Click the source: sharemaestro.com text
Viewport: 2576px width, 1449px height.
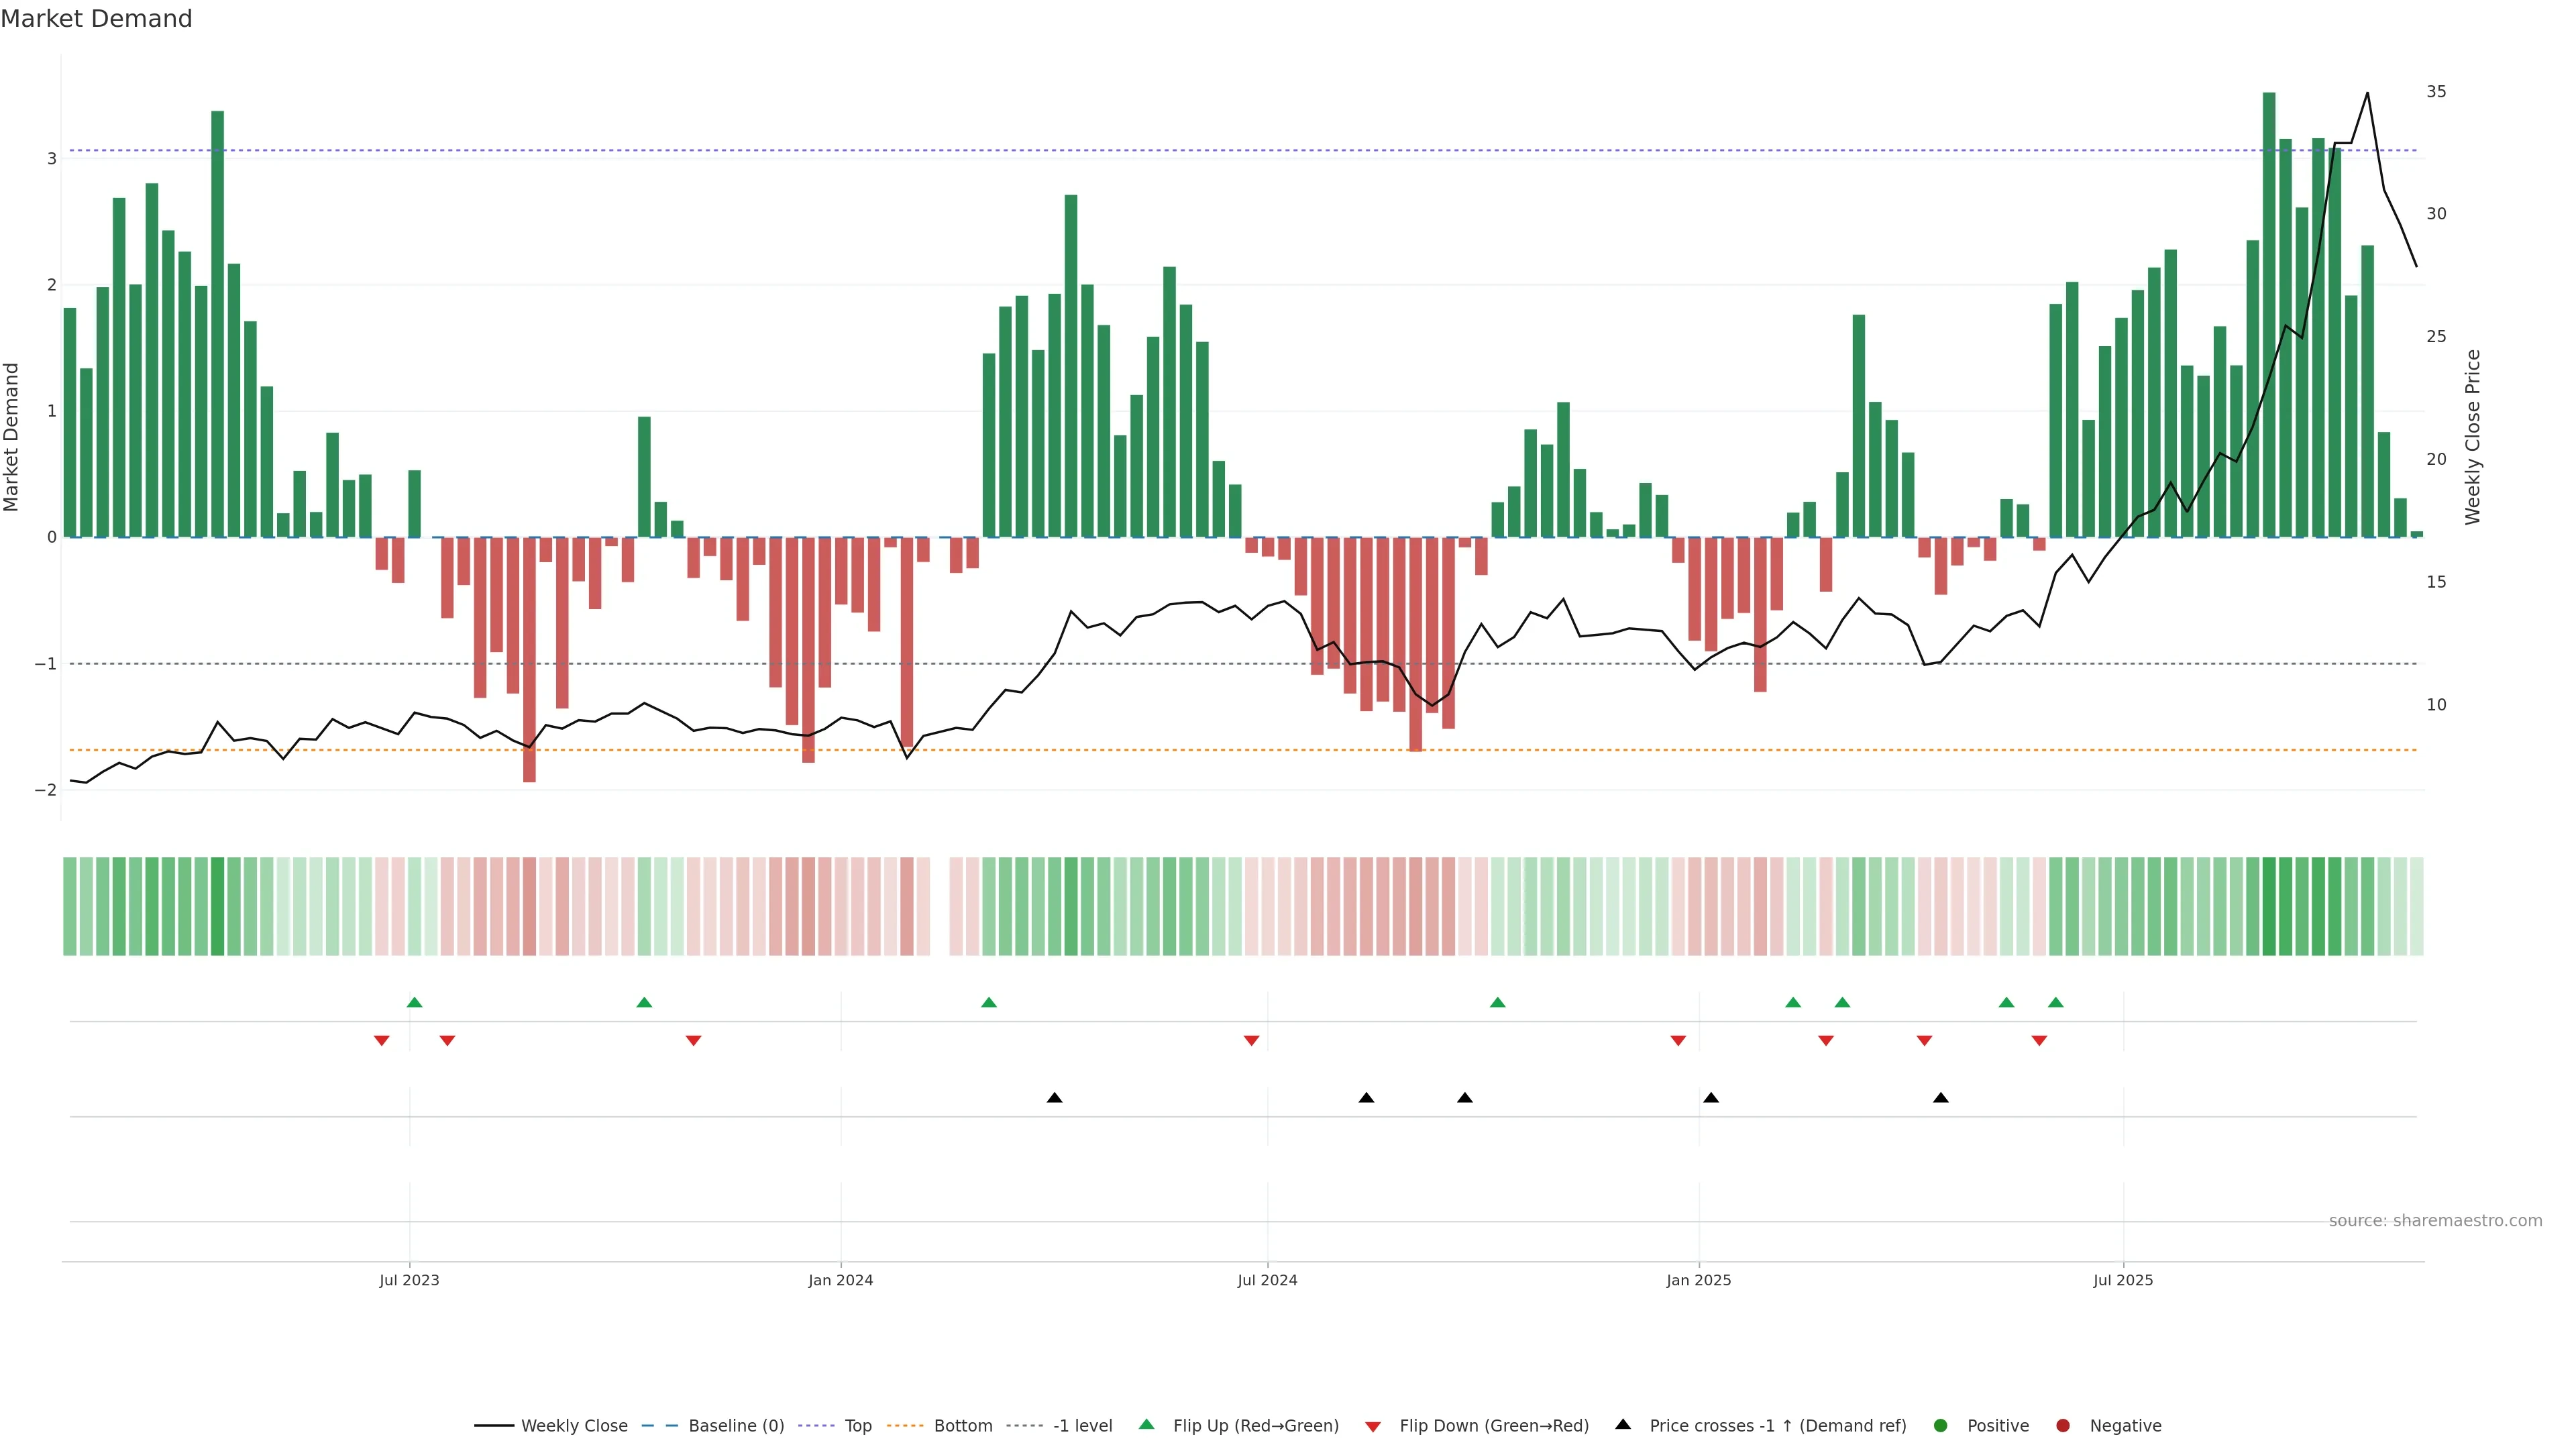pyautogui.click(x=2435, y=1220)
